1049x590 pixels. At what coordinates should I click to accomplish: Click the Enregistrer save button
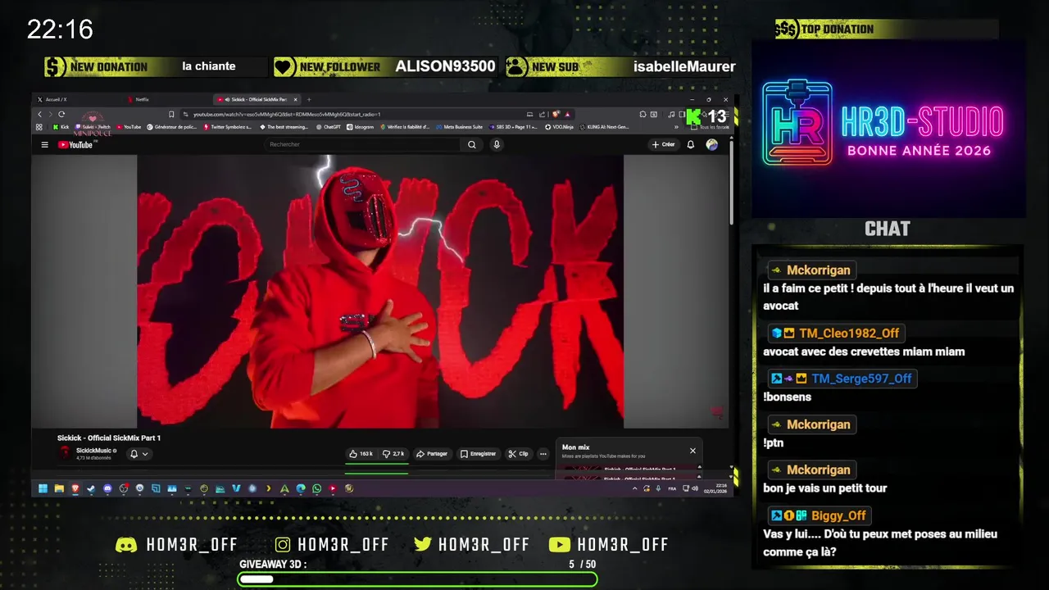point(478,453)
